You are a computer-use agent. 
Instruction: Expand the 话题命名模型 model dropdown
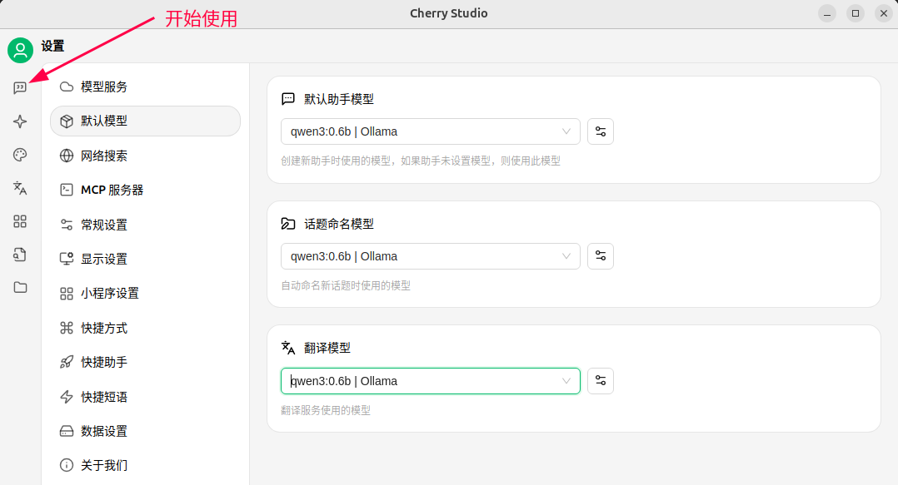coord(430,256)
